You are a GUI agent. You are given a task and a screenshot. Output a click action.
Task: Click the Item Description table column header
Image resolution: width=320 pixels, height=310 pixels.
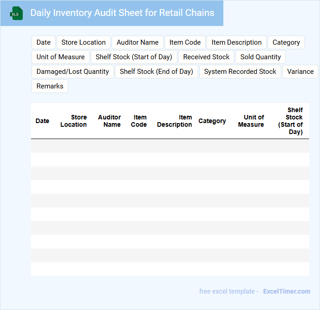[175, 121]
